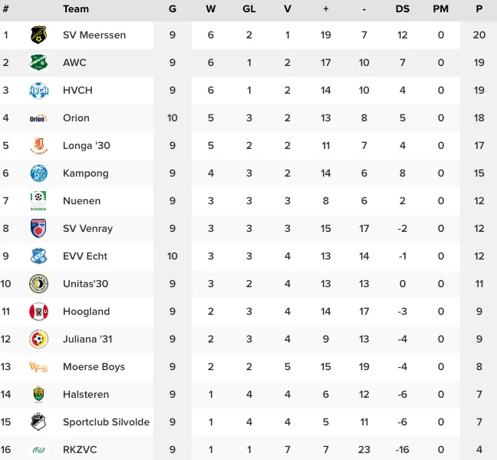Click the Sportclub Silvolde crest
This screenshot has height=460, width=497.
point(38,422)
